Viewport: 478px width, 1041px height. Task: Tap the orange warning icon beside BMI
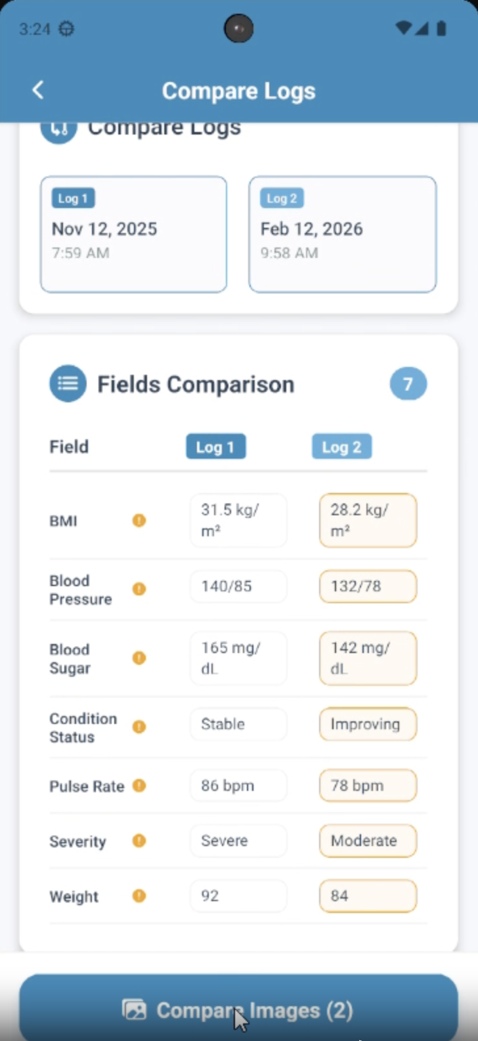click(x=139, y=520)
